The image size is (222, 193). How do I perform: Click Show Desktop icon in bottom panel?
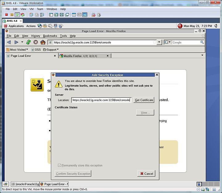coord(6,184)
